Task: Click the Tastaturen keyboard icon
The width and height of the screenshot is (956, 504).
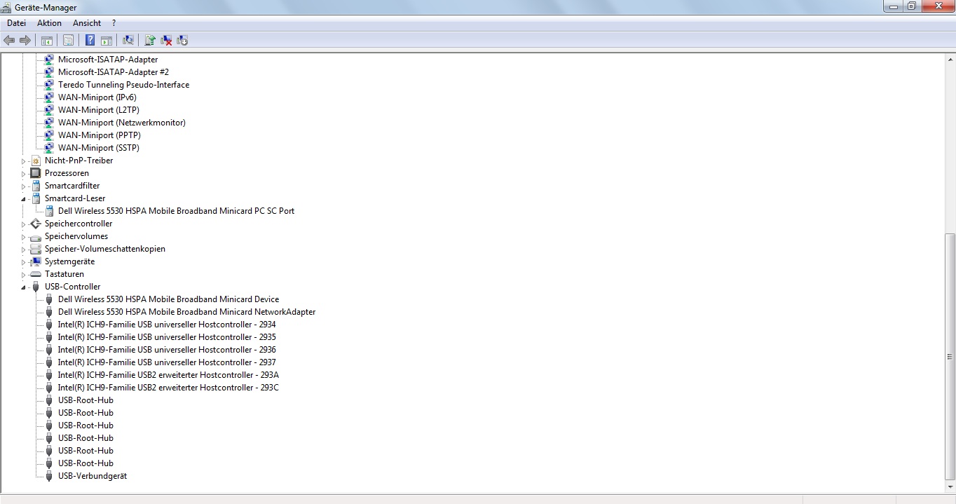Action: pos(36,273)
